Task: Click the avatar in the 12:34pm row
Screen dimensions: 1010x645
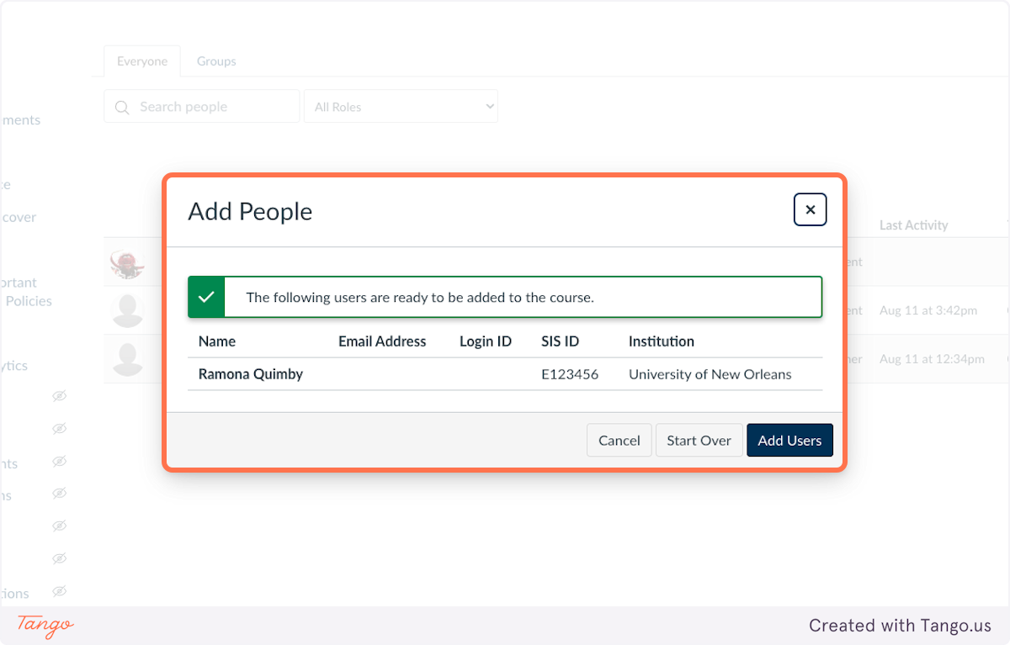Action: tap(127, 360)
